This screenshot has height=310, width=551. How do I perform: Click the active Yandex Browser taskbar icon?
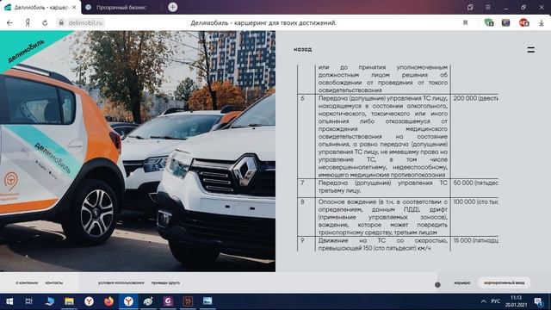128,301
